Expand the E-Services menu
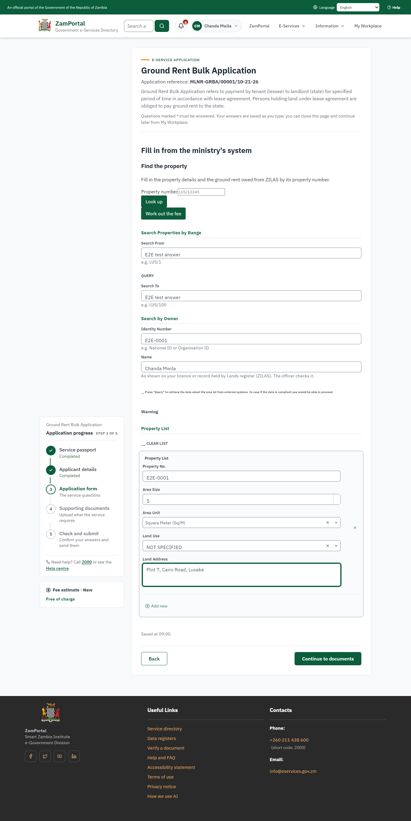Image resolution: width=411 pixels, height=821 pixels. 292,26
